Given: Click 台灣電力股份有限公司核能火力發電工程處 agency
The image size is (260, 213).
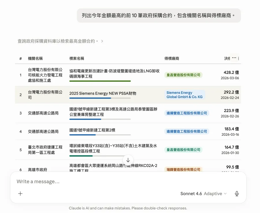Looking at the screenshot, I should click(45, 75).
